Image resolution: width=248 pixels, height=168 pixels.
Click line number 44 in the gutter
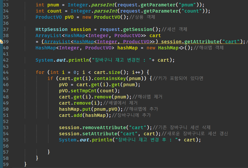(6, 72)
